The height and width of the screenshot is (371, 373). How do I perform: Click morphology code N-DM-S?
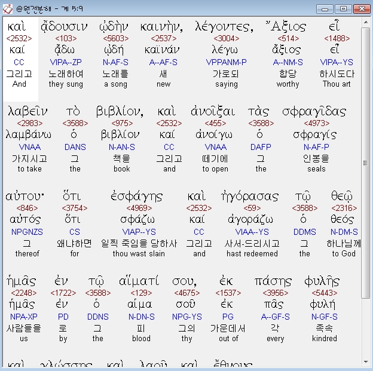pos(344,232)
